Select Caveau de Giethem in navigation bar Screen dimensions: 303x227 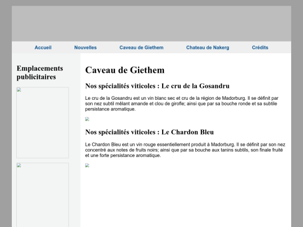[x=141, y=48]
